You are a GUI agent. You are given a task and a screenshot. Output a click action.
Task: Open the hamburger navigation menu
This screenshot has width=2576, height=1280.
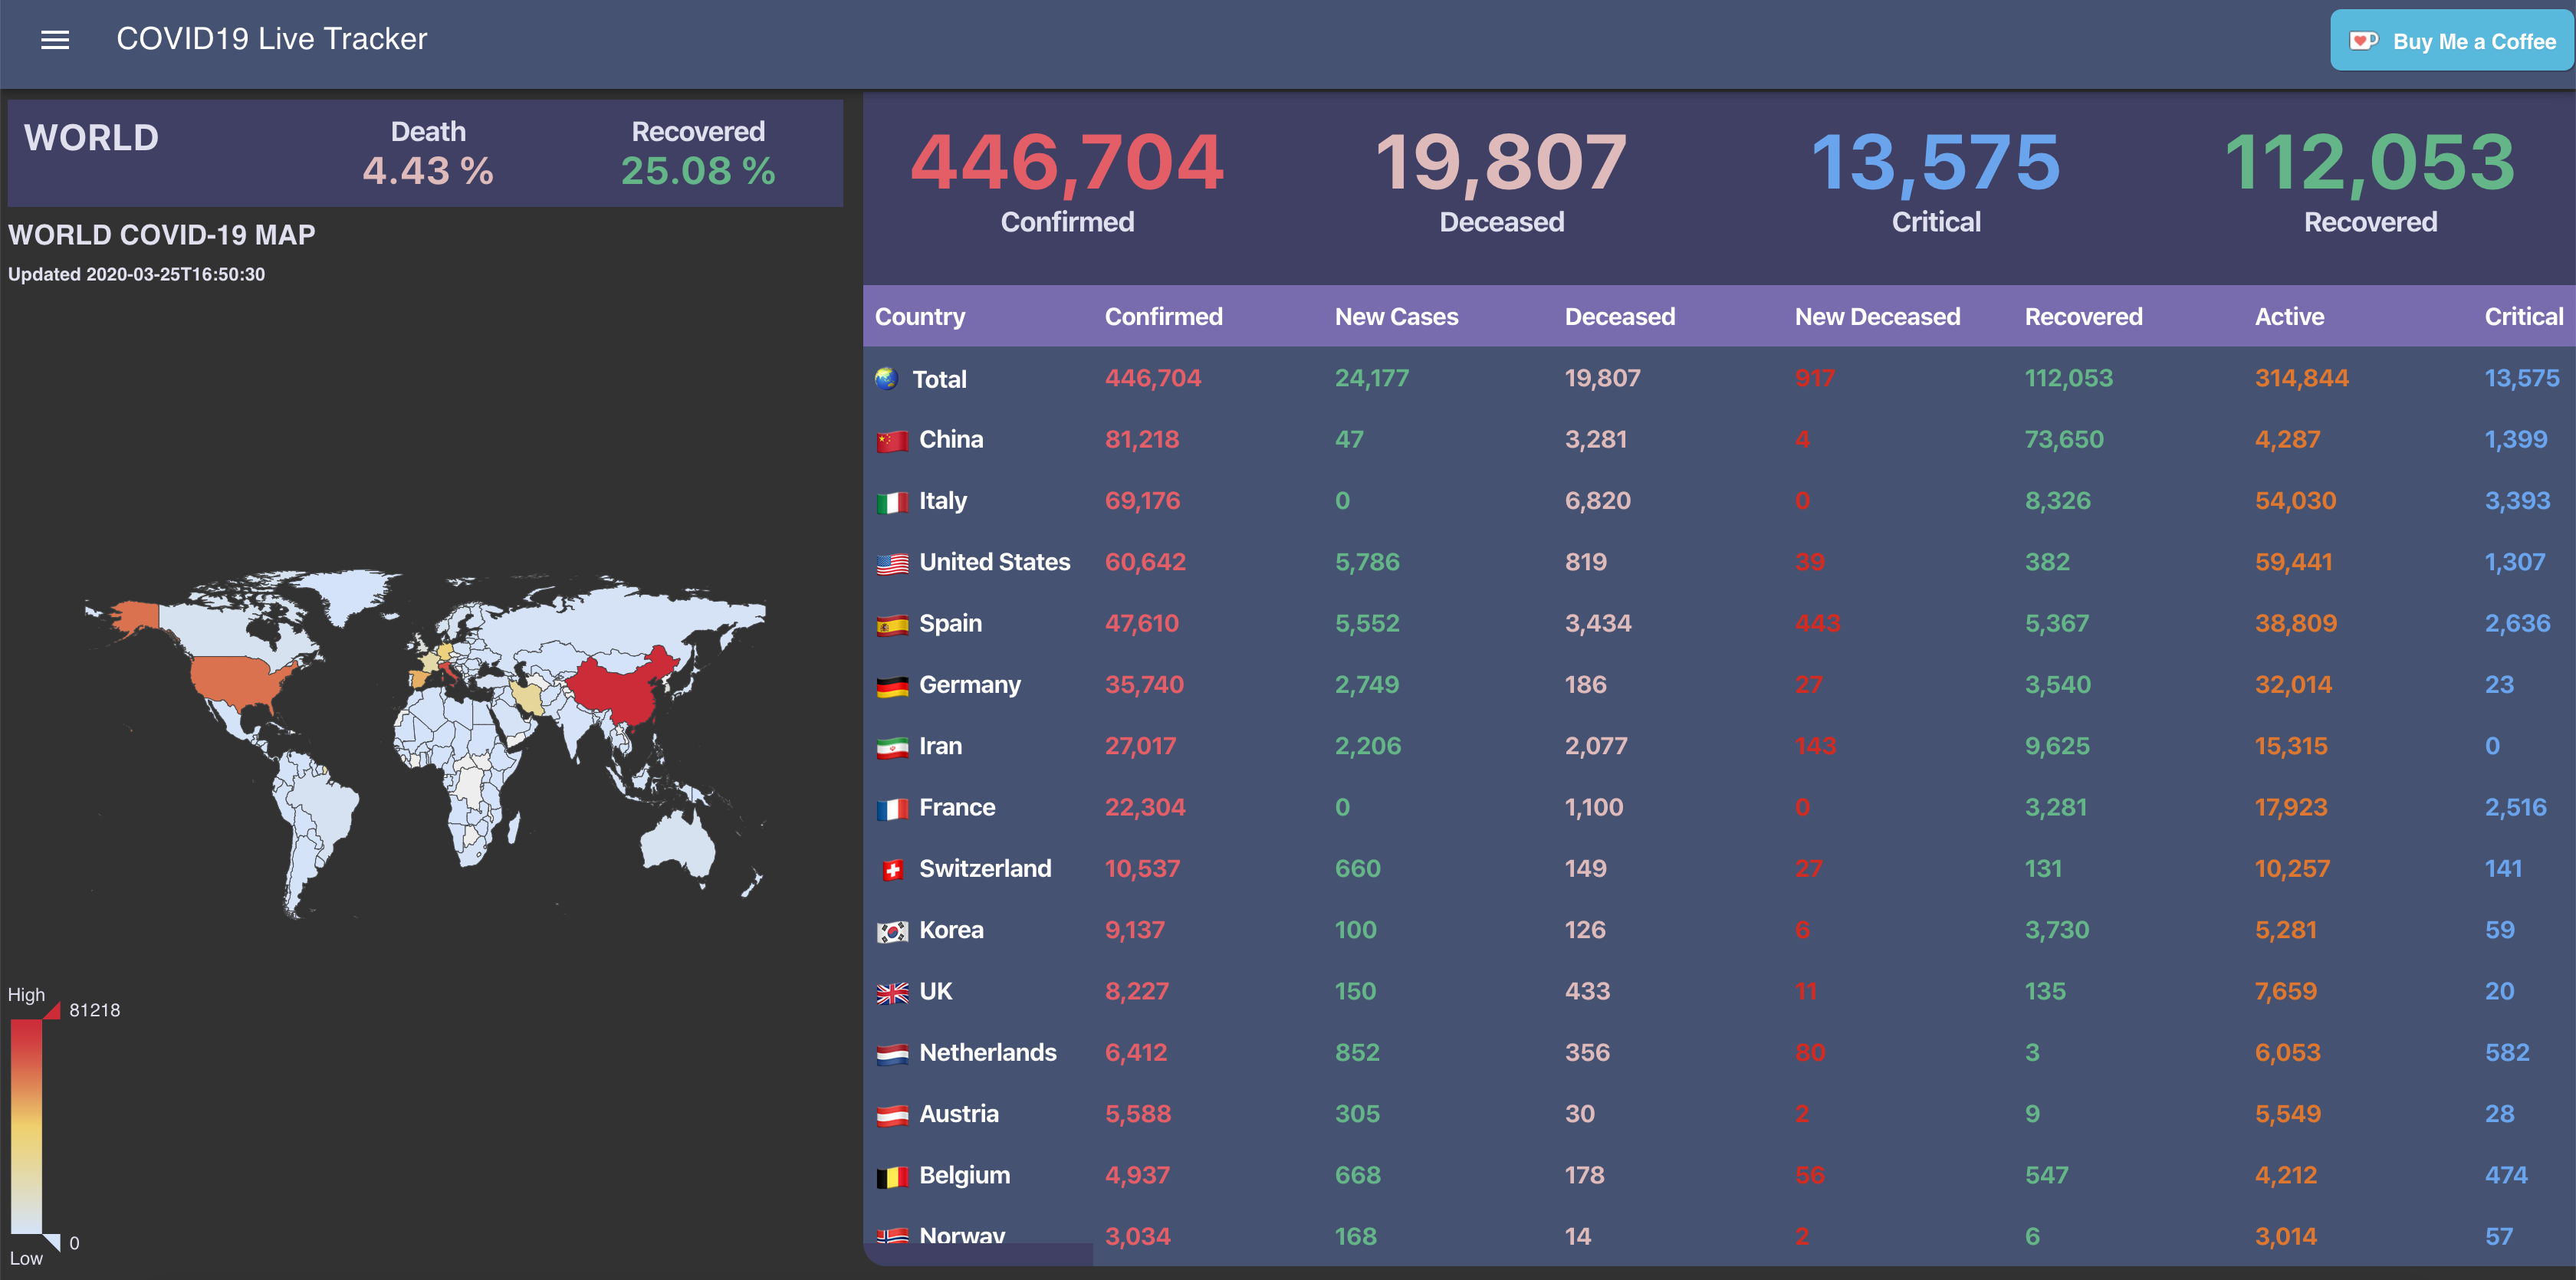click(x=55, y=40)
